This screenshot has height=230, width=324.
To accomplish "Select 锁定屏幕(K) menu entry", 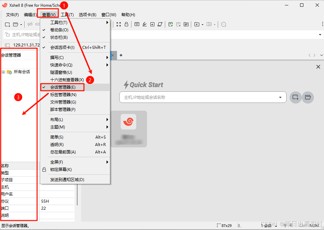I will [x=75, y=169].
